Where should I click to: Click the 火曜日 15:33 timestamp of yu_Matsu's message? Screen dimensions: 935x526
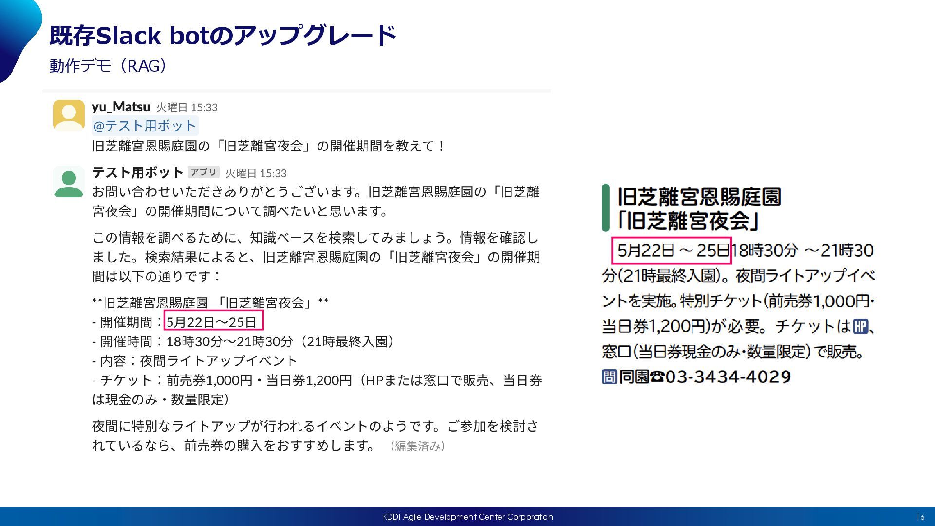pos(187,107)
